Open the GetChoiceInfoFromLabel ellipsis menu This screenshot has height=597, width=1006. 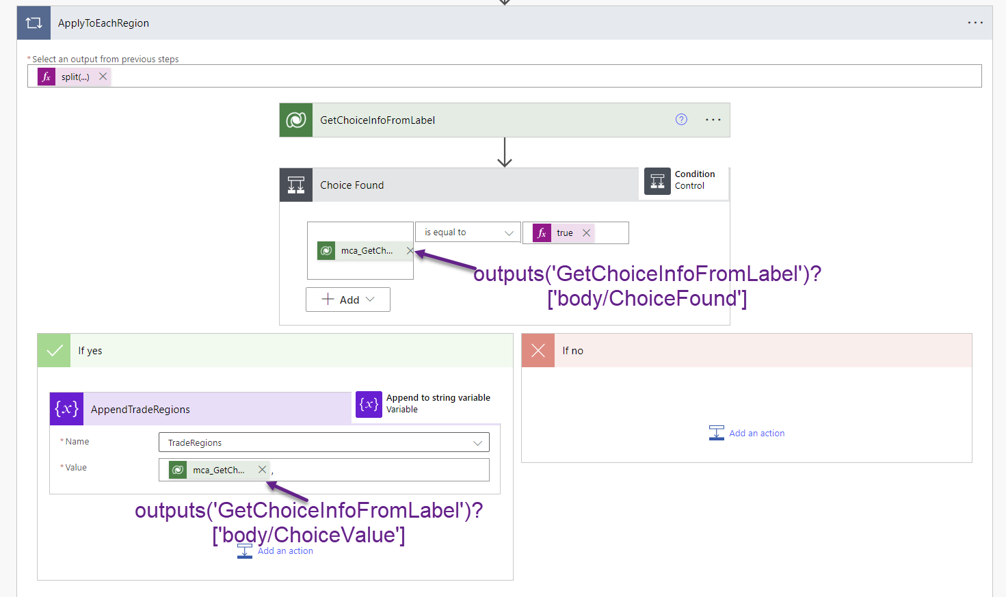click(713, 119)
